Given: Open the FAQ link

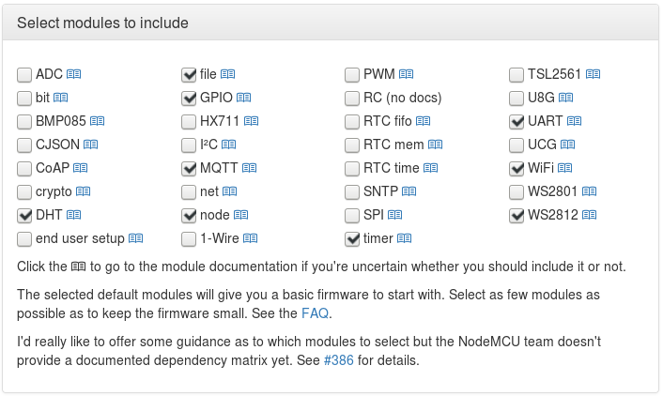Looking at the screenshot, I should click(x=315, y=312).
